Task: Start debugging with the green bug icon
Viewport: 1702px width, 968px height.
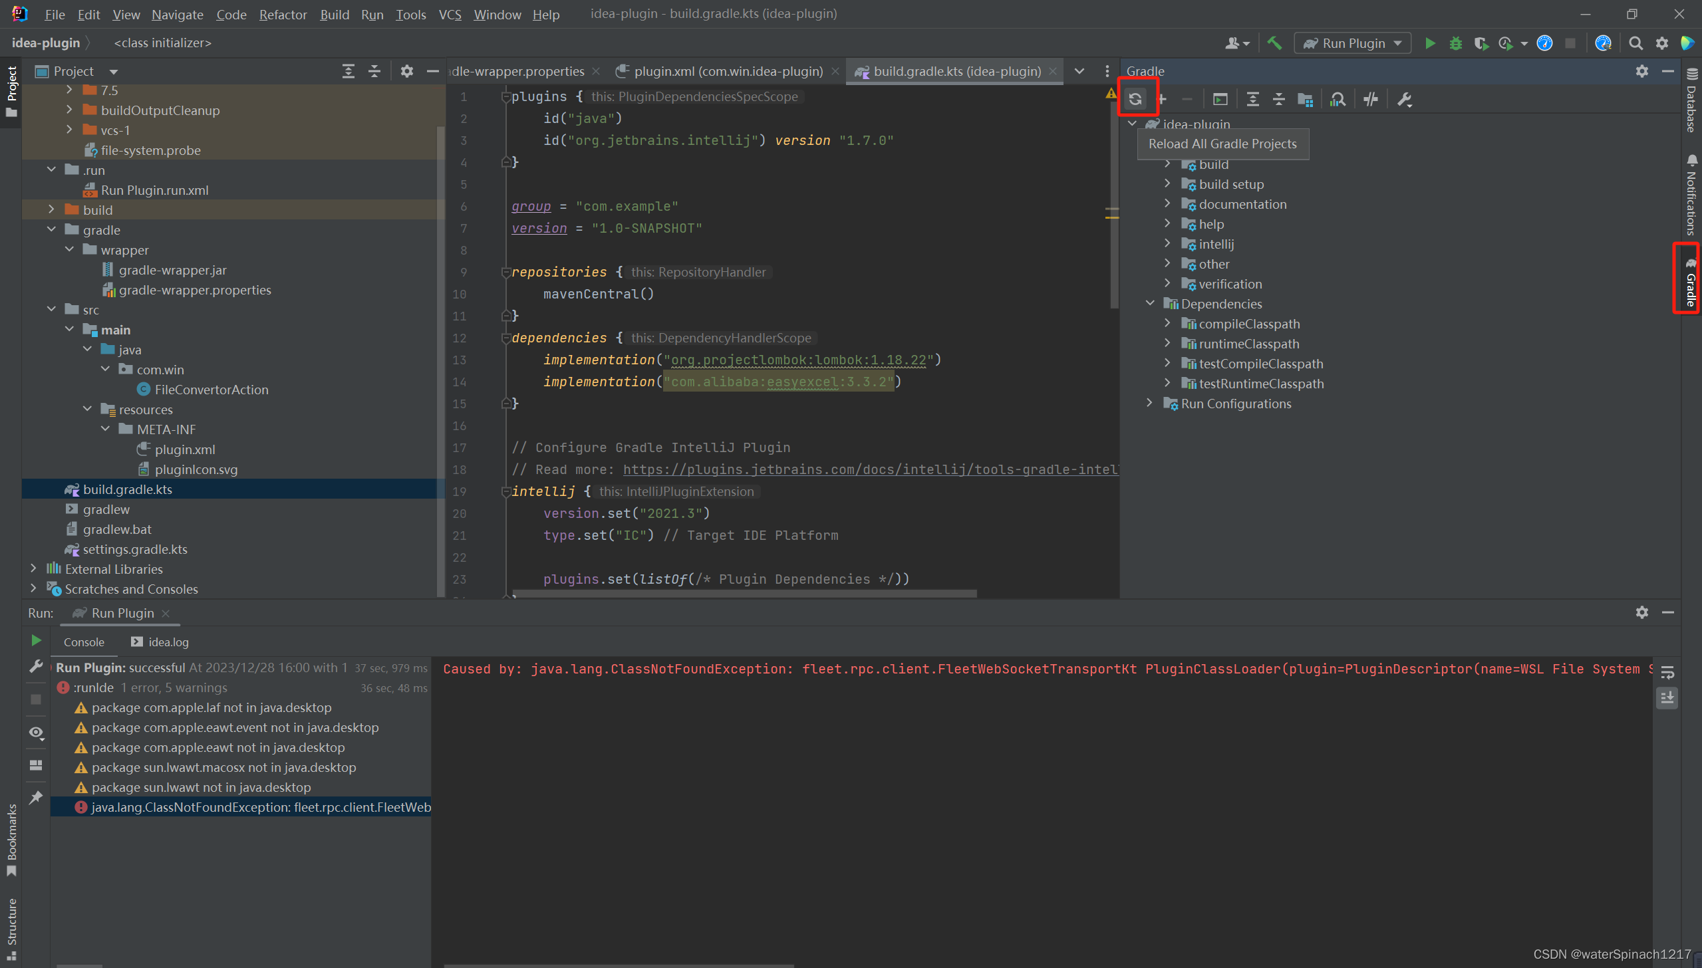Action: click(x=1456, y=43)
